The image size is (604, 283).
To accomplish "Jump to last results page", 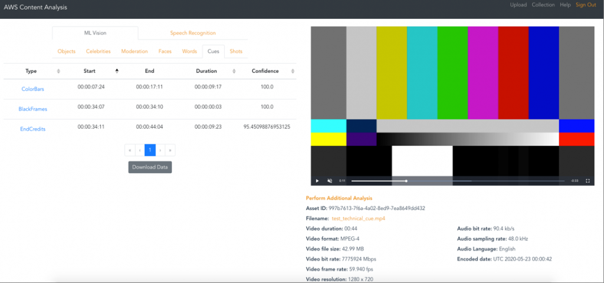I will tap(170, 150).
